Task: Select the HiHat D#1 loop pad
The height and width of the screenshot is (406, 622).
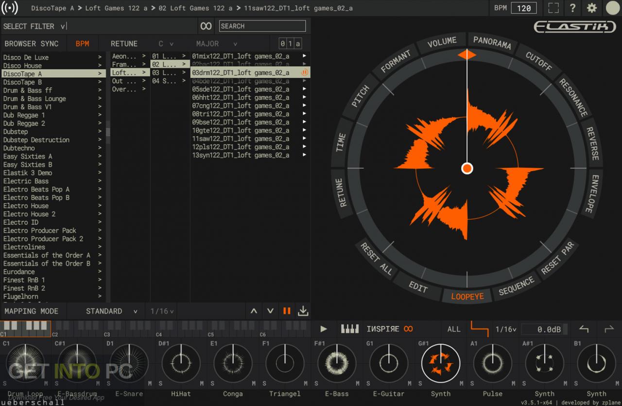Action: pos(181,363)
